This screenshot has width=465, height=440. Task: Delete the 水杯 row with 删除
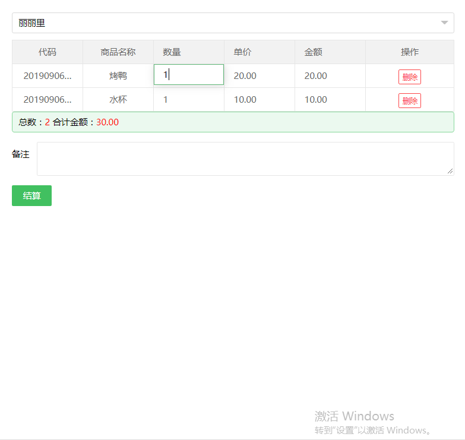click(x=410, y=100)
